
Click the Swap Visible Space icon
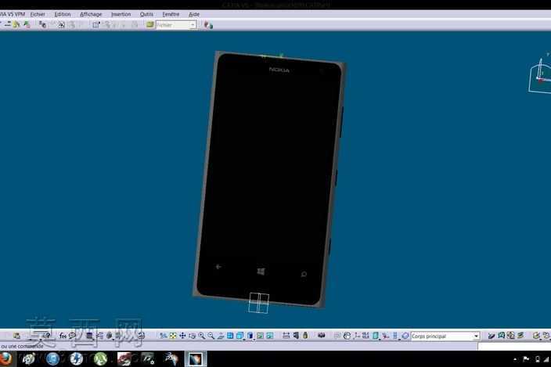pos(269,336)
